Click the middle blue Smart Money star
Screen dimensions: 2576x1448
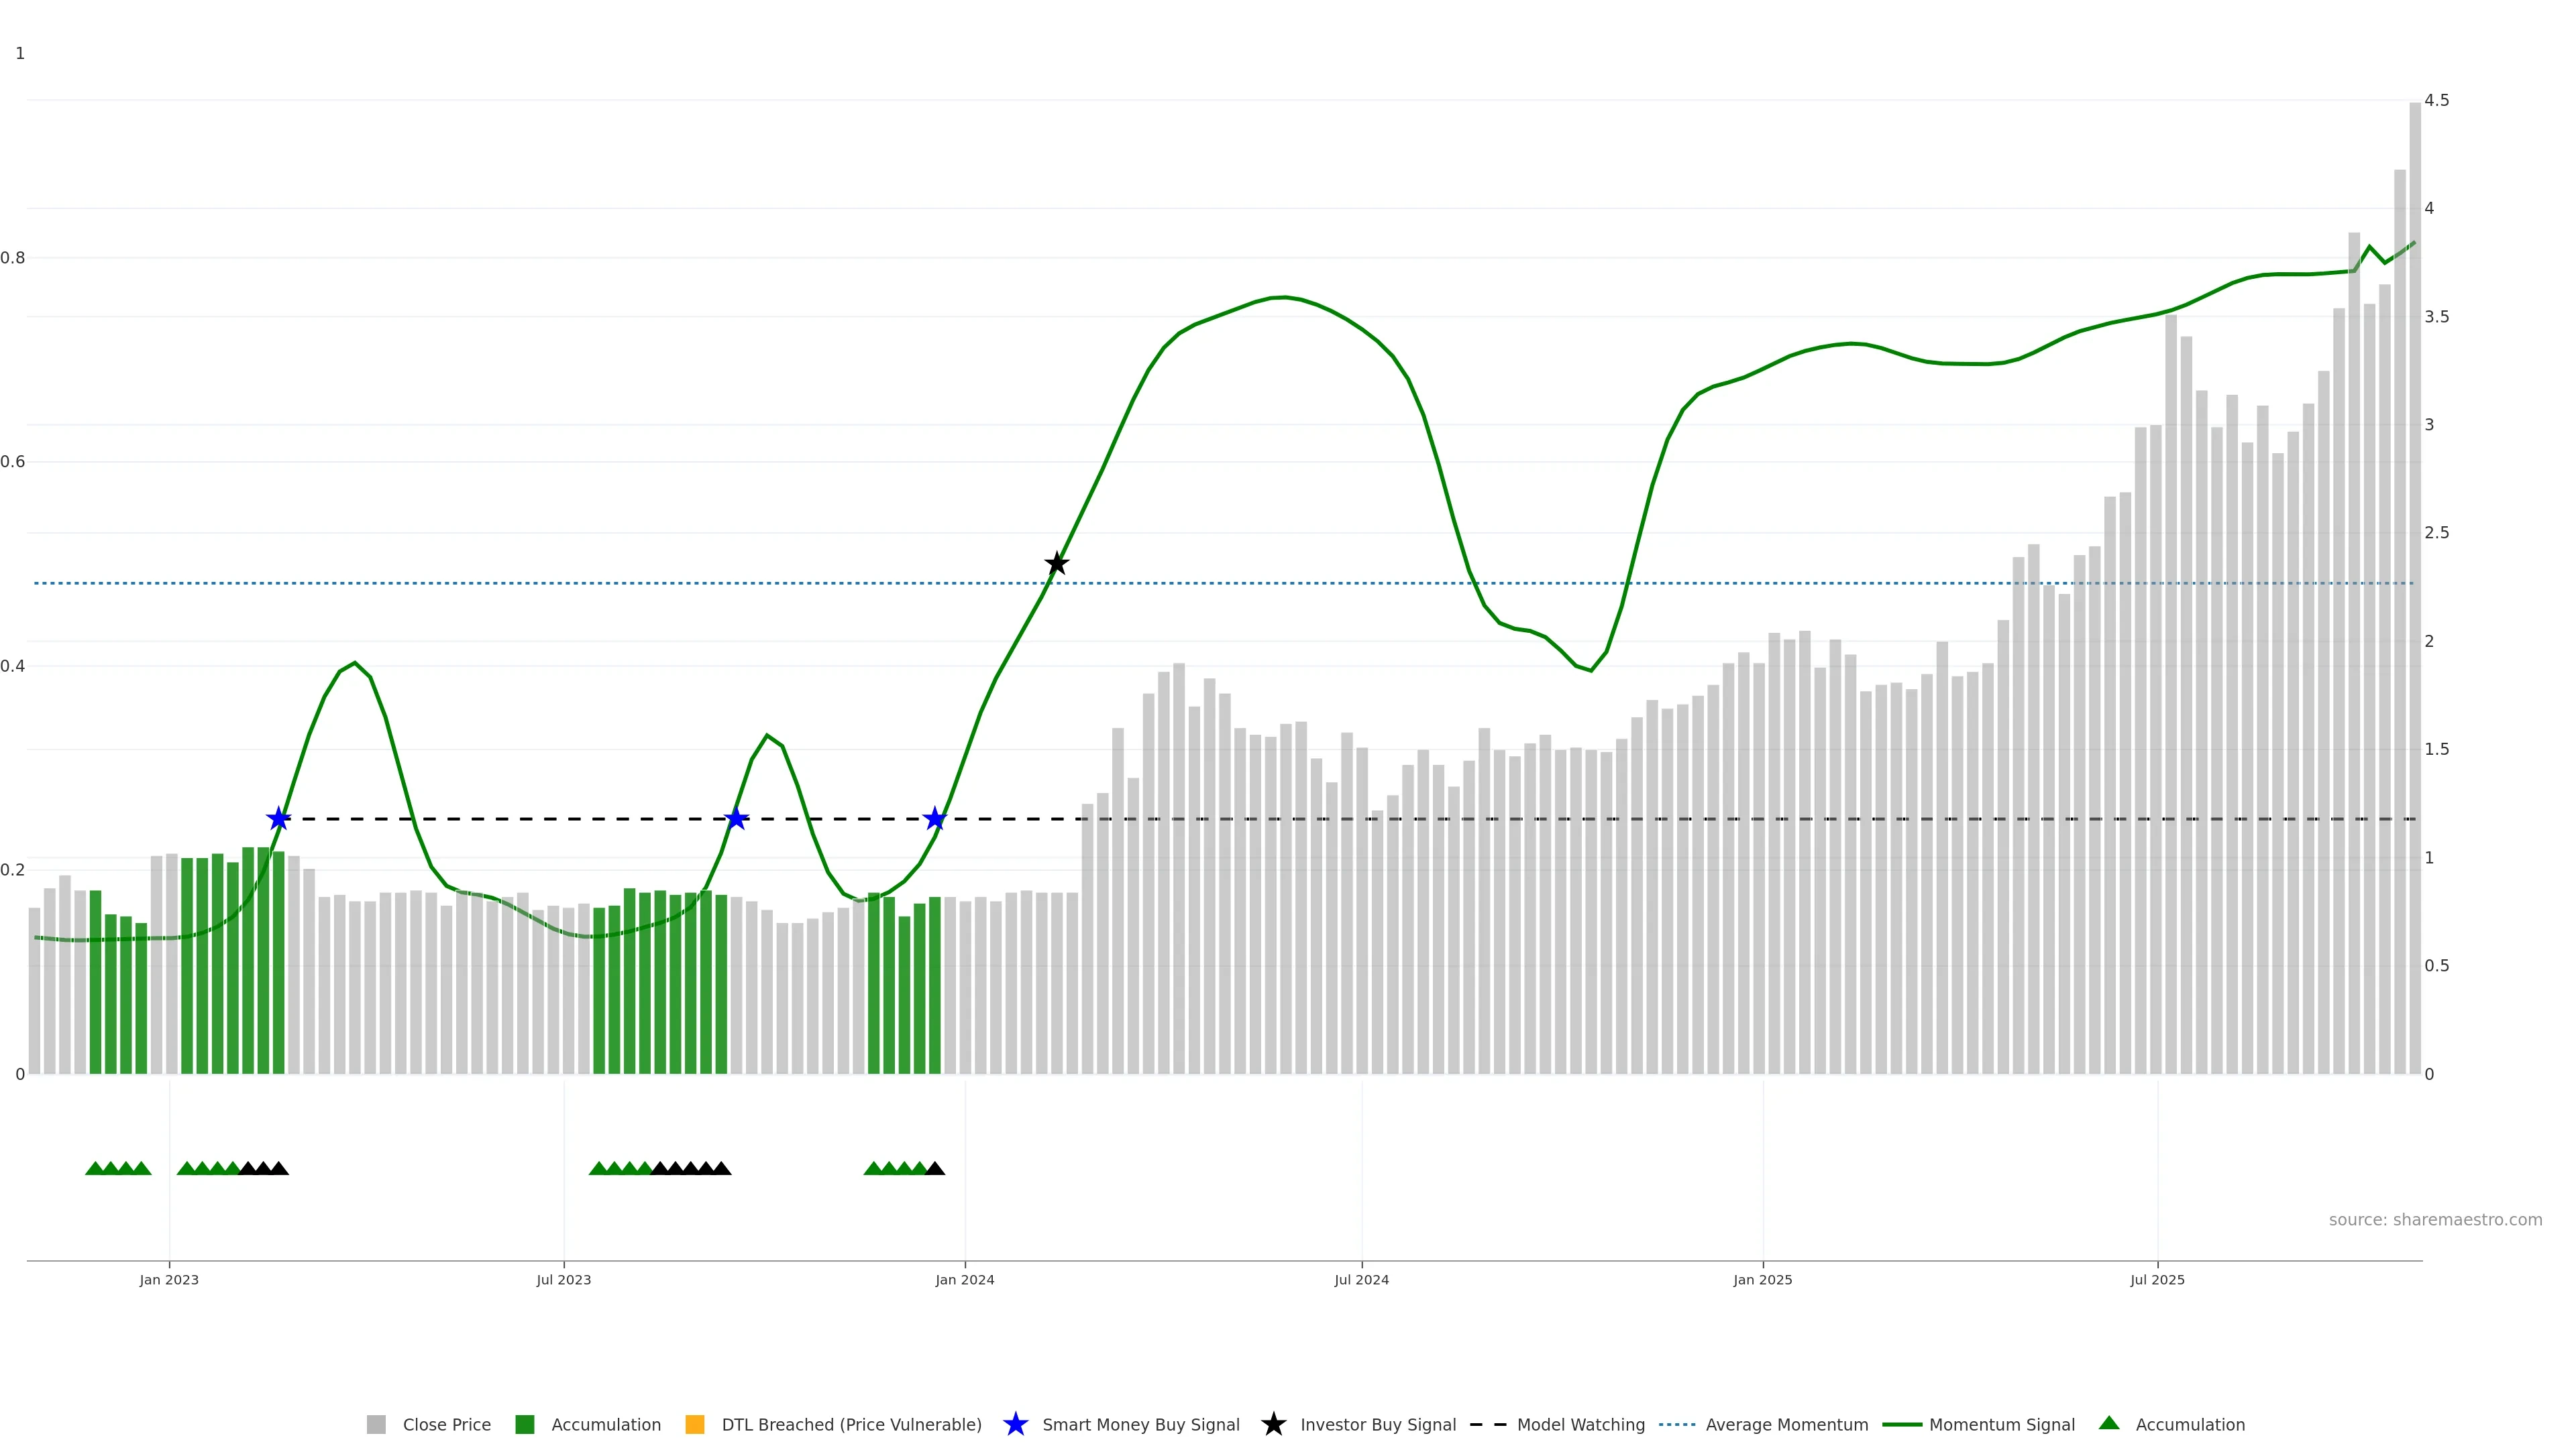pyautogui.click(x=736, y=819)
